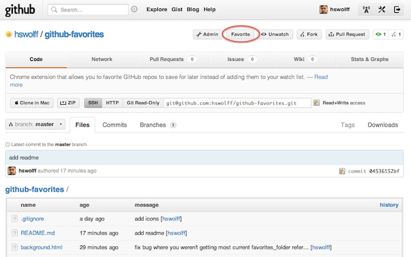Open account settings tools icon
Screen dimensions: 411x257
point(381,10)
